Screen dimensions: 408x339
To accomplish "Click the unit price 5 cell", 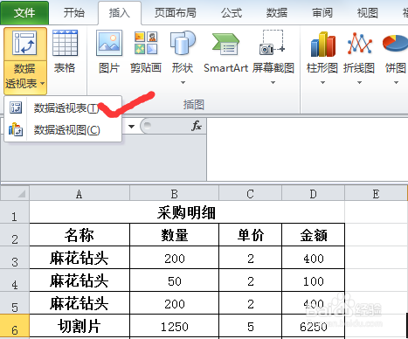I will (x=250, y=326).
